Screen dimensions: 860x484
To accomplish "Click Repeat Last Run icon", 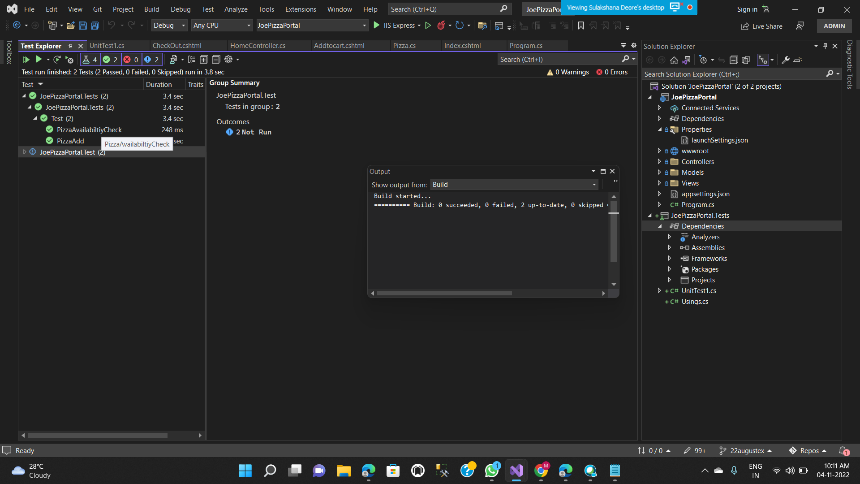I will coord(56,60).
